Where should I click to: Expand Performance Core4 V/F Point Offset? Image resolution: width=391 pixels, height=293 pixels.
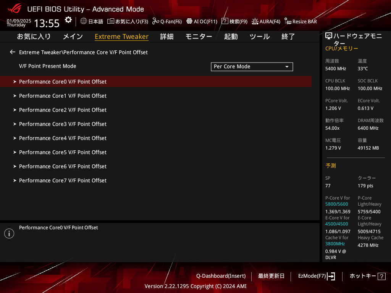(63, 138)
